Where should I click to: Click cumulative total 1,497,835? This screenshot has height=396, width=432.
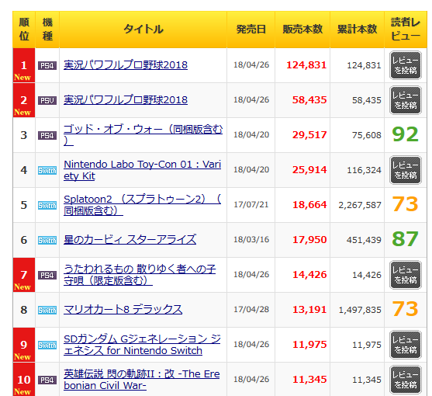pyautogui.click(x=360, y=310)
